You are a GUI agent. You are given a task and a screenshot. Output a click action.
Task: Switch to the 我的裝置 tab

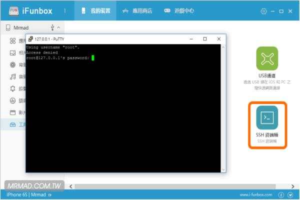coord(95,10)
